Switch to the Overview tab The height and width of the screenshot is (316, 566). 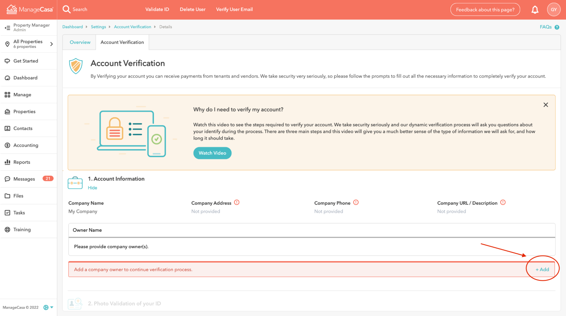tap(80, 42)
